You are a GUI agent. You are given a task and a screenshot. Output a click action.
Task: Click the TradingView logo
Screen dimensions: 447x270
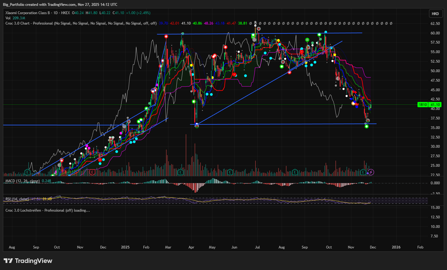(x=28, y=261)
